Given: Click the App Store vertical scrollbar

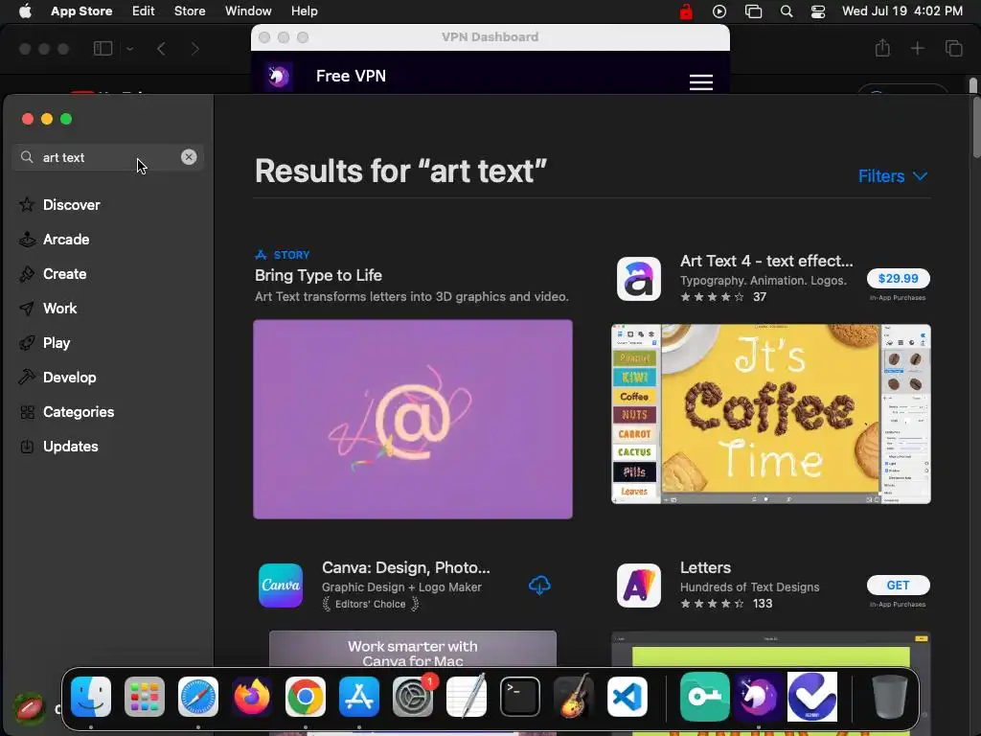Looking at the screenshot, I should click(975, 128).
